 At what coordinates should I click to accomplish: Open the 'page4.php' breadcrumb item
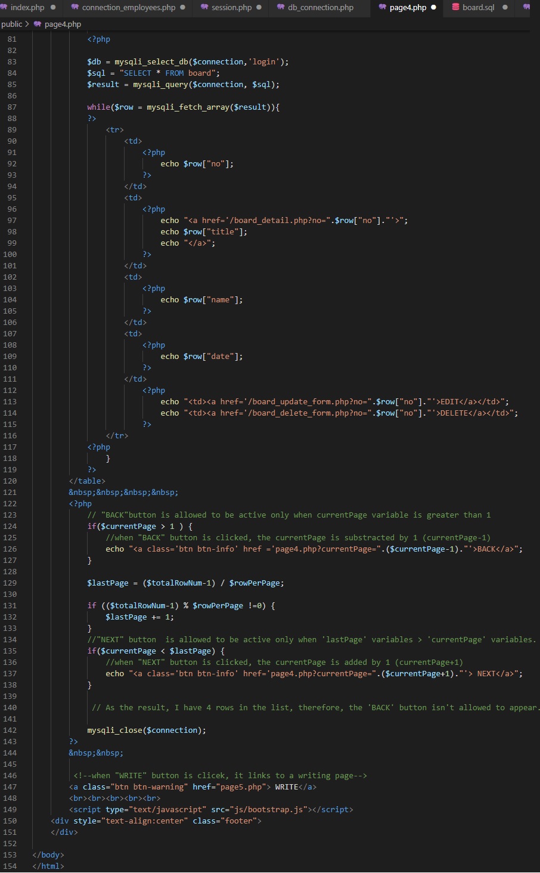click(x=63, y=24)
